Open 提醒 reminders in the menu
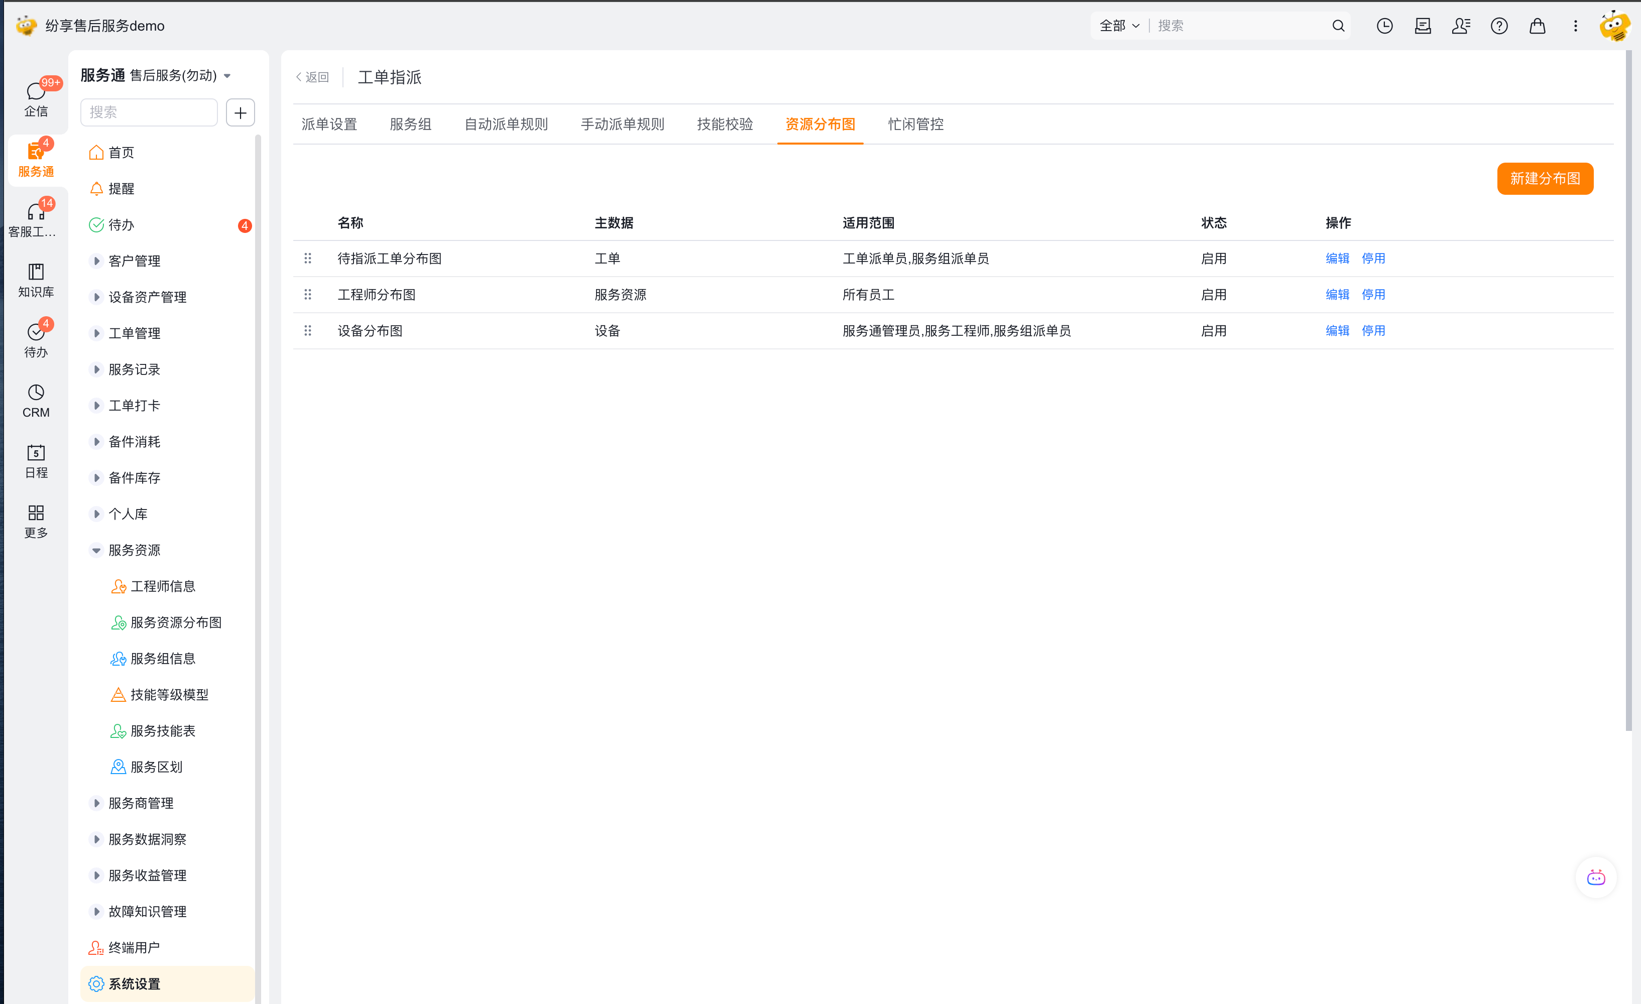Image resolution: width=1641 pixels, height=1004 pixels. pos(167,188)
